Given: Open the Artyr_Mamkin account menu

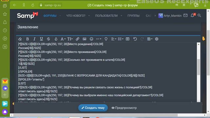Looking at the screenshot, I should [170, 16].
